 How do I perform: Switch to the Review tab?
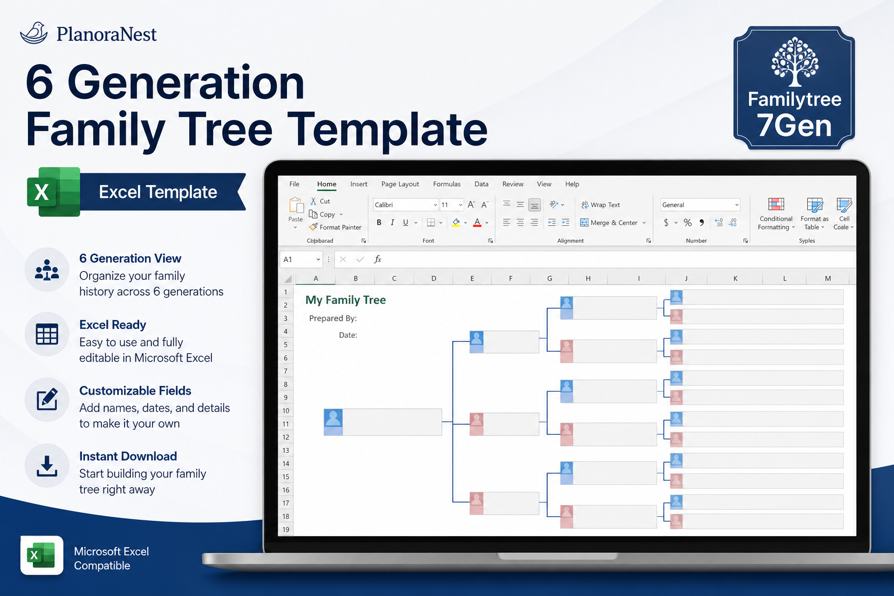(x=513, y=184)
